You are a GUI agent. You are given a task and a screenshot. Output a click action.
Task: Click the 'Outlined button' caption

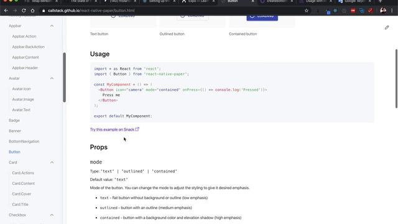[172, 34]
